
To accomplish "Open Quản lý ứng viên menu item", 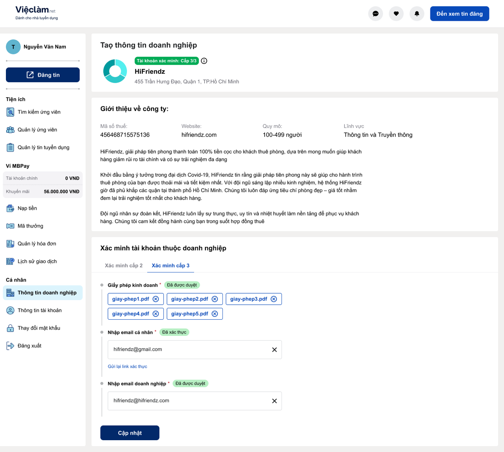I will pos(43,130).
